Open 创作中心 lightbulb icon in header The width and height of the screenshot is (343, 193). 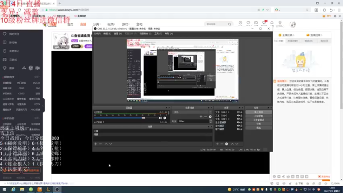(280, 23)
